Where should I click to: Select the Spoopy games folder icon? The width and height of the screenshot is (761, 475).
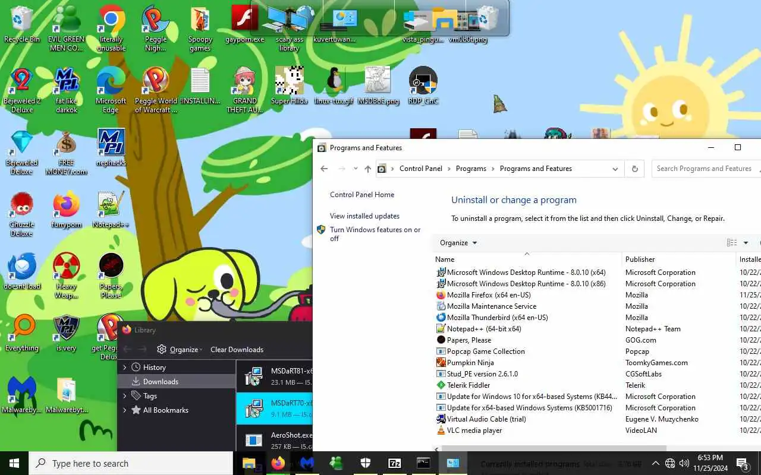[x=200, y=28]
